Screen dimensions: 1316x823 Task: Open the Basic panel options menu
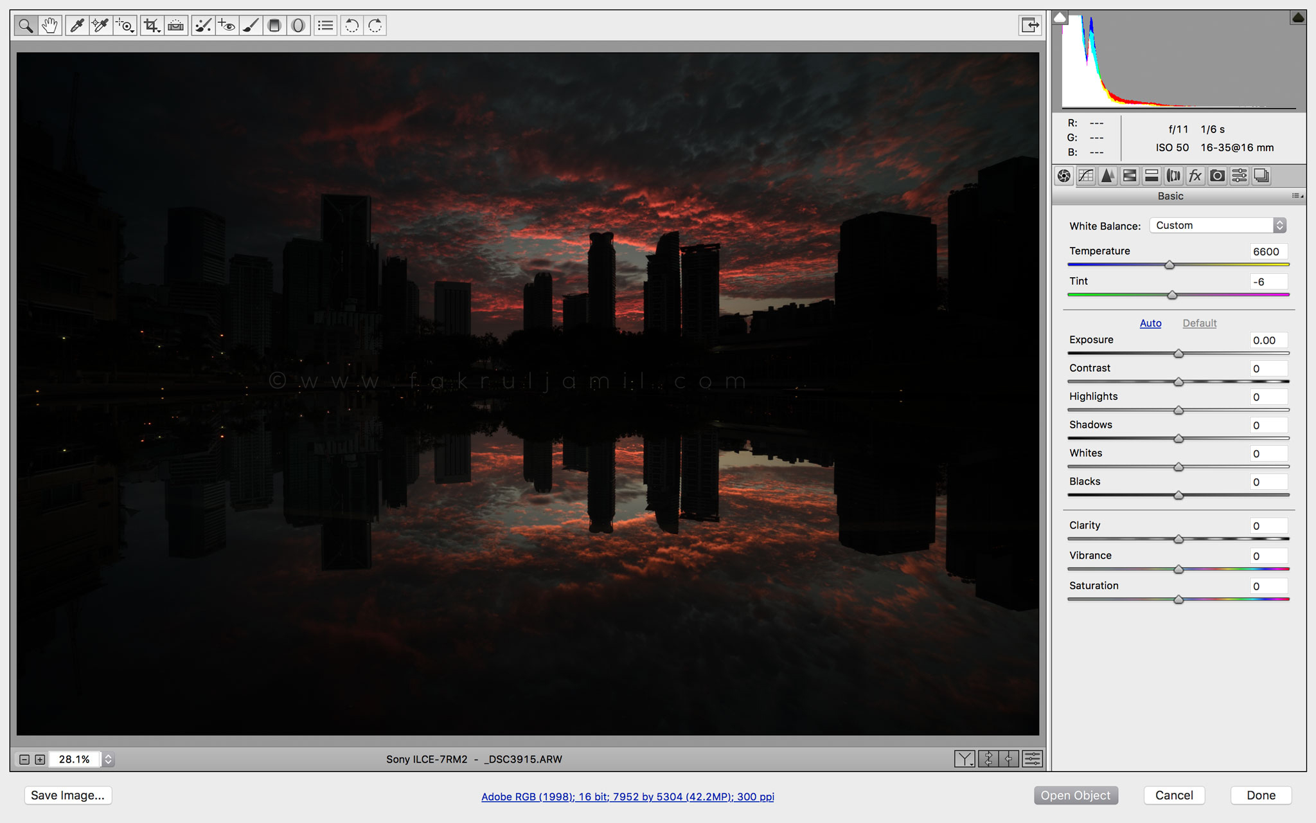(x=1297, y=196)
